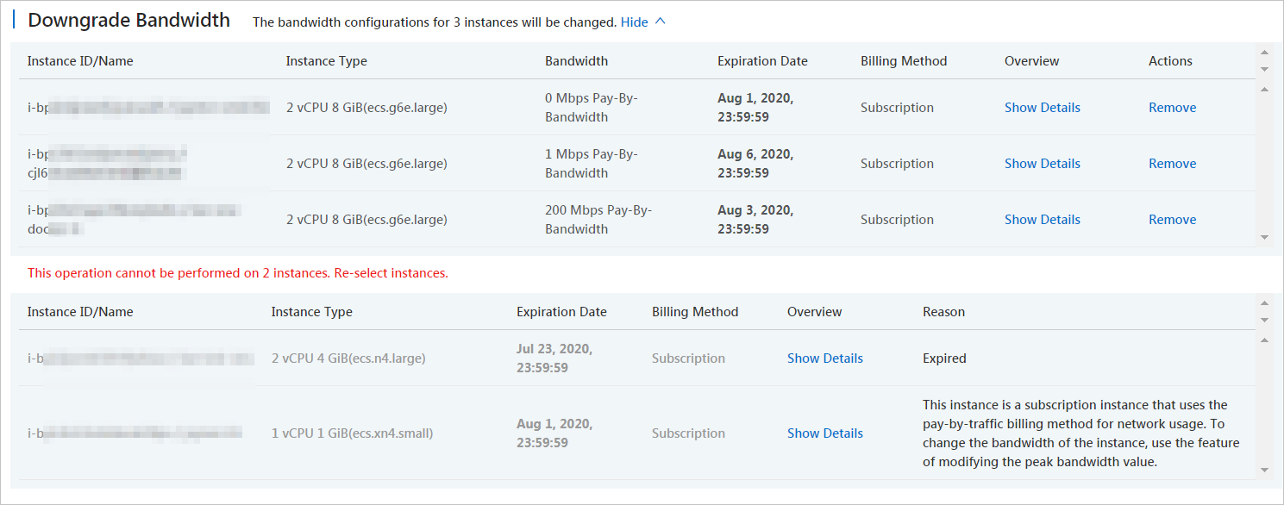Remove the 200 Mbps bandwidth instance
Image resolution: width=1284 pixels, height=505 pixels.
point(1172,220)
